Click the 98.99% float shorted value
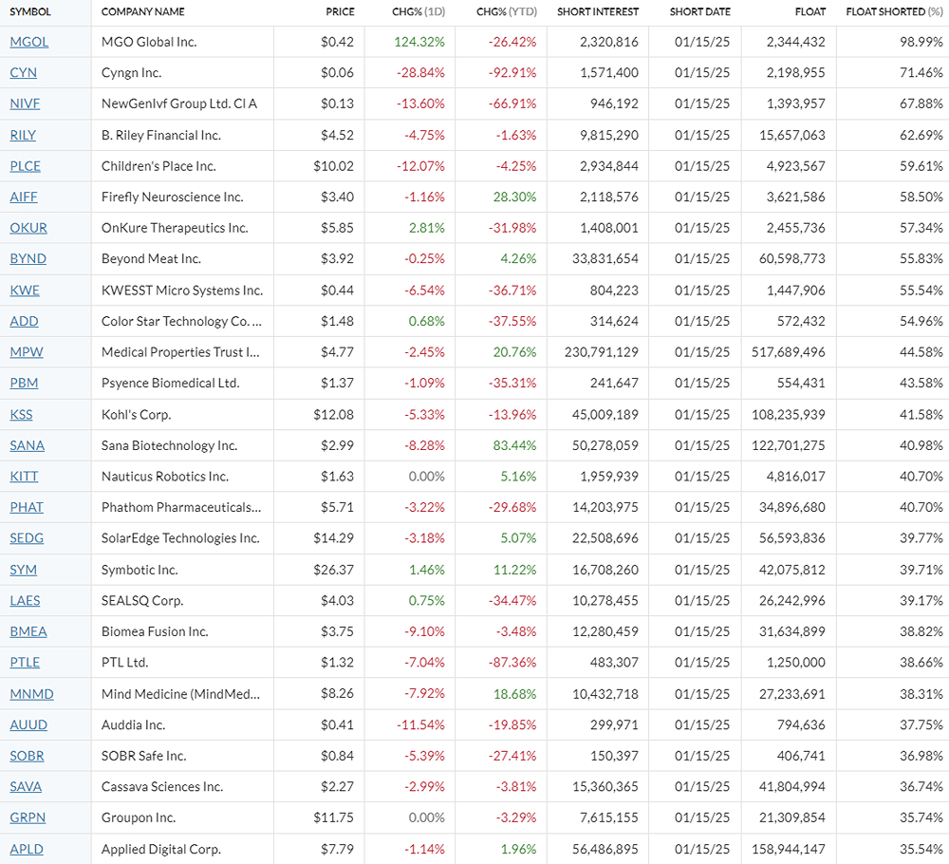This screenshot has width=949, height=864. pos(921,42)
